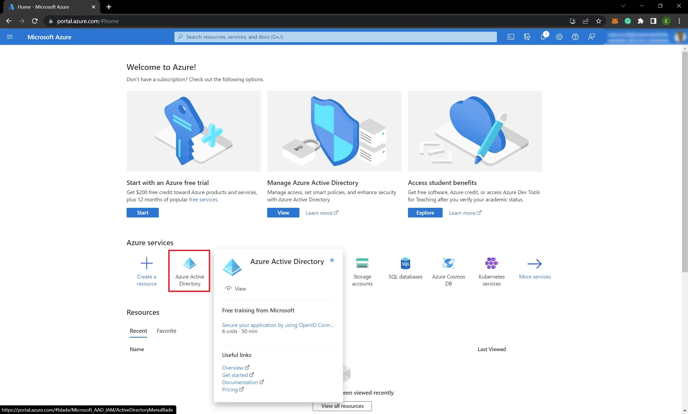Viewport: 688px width, 414px height.
Task: Bookmark this page with the star icon
Action: click(x=599, y=21)
